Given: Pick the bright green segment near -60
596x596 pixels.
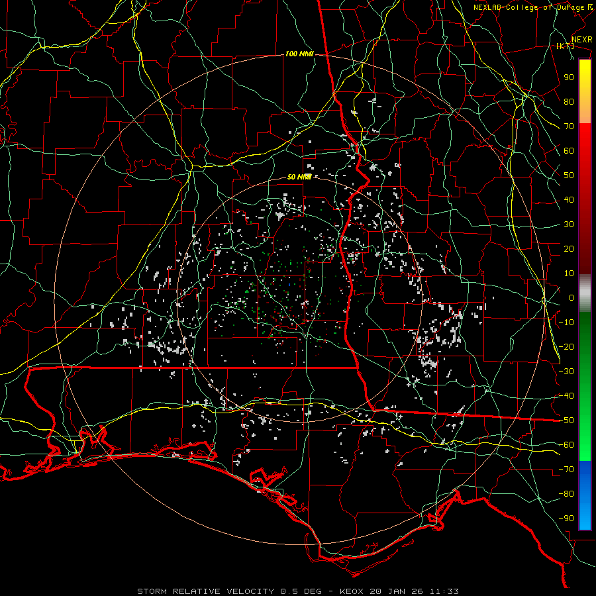Looking at the screenshot, I should 585,448.
